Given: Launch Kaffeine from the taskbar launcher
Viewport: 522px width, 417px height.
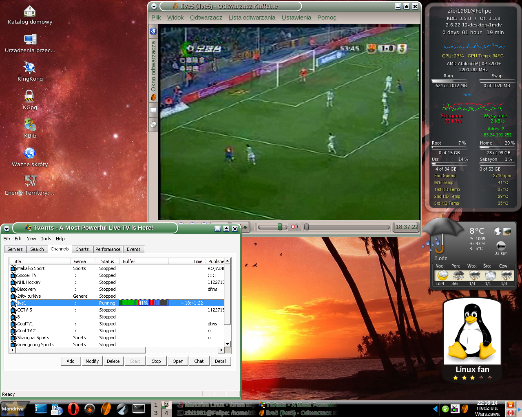Looking at the screenshot, I should 106,408.
